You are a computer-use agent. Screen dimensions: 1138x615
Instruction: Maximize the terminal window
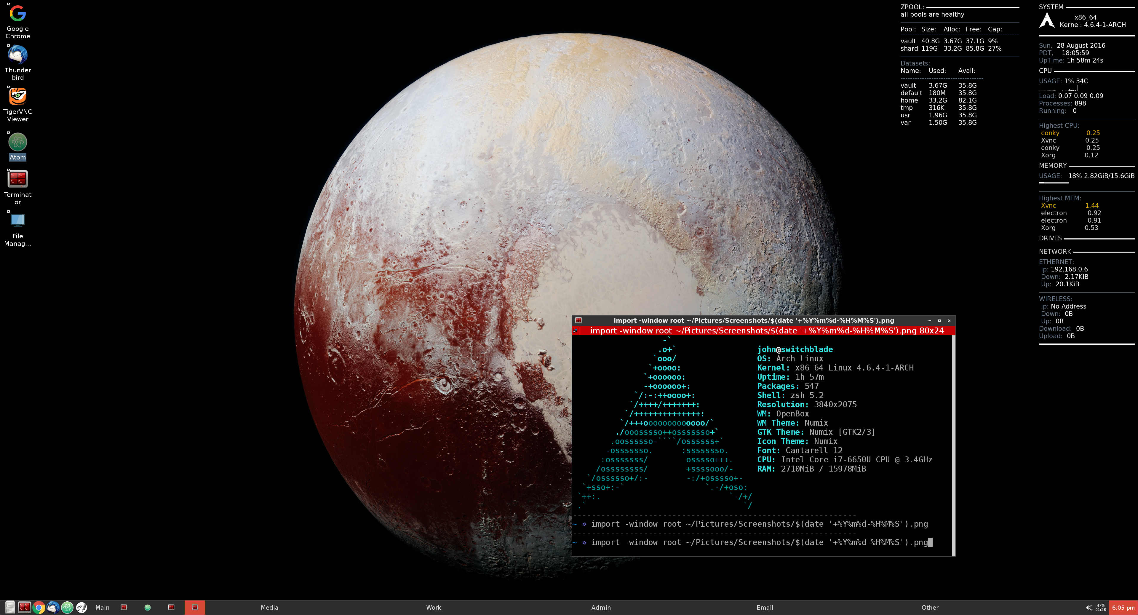939,321
